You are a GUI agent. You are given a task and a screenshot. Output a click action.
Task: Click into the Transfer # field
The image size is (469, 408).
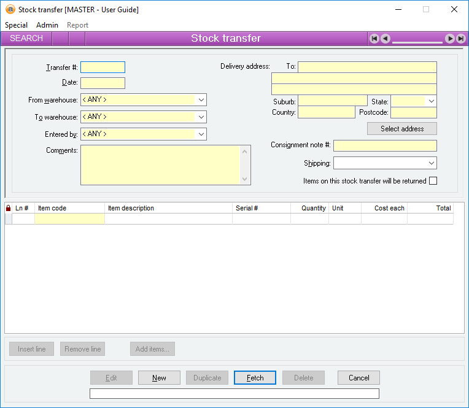click(103, 67)
